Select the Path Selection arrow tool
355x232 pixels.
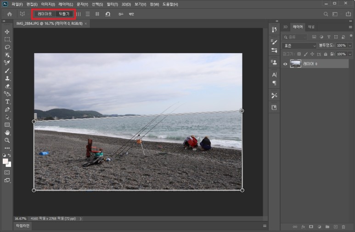click(x=7, y=117)
